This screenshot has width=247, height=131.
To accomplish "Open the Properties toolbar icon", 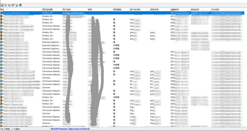I will click(13, 5).
